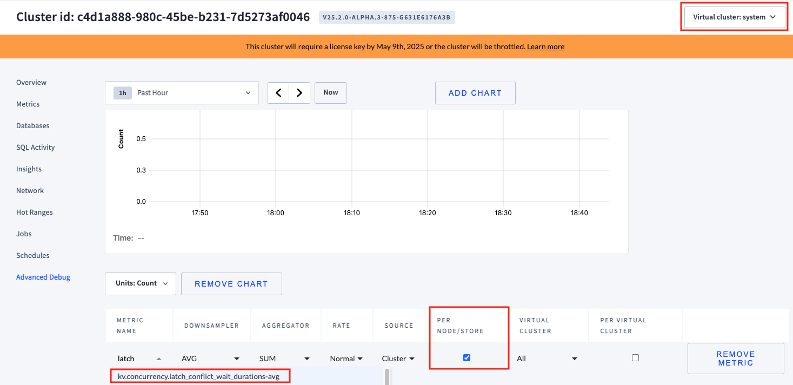This screenshot has width=793, height=385.
Task: Open the All virtual cluster dropdown
Action: click(547, 359)
